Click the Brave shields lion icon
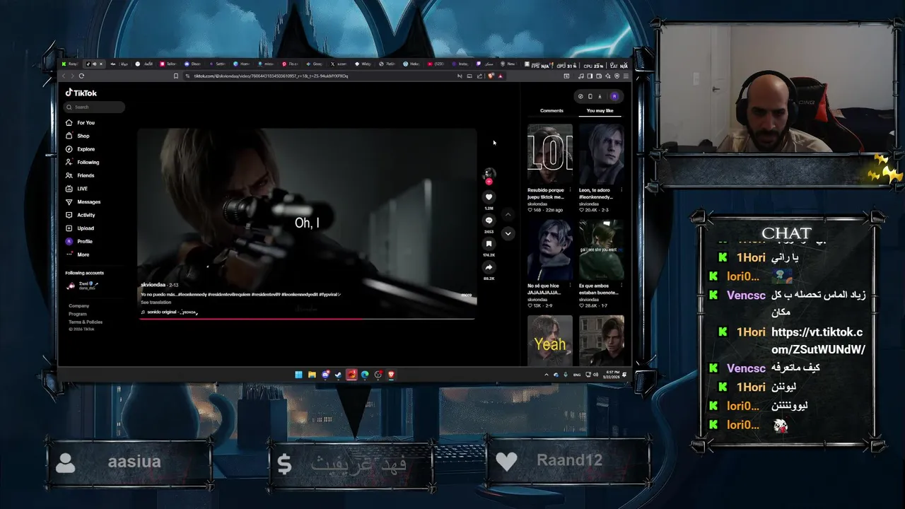The image size is (905, 509). (x=492, y=76)
